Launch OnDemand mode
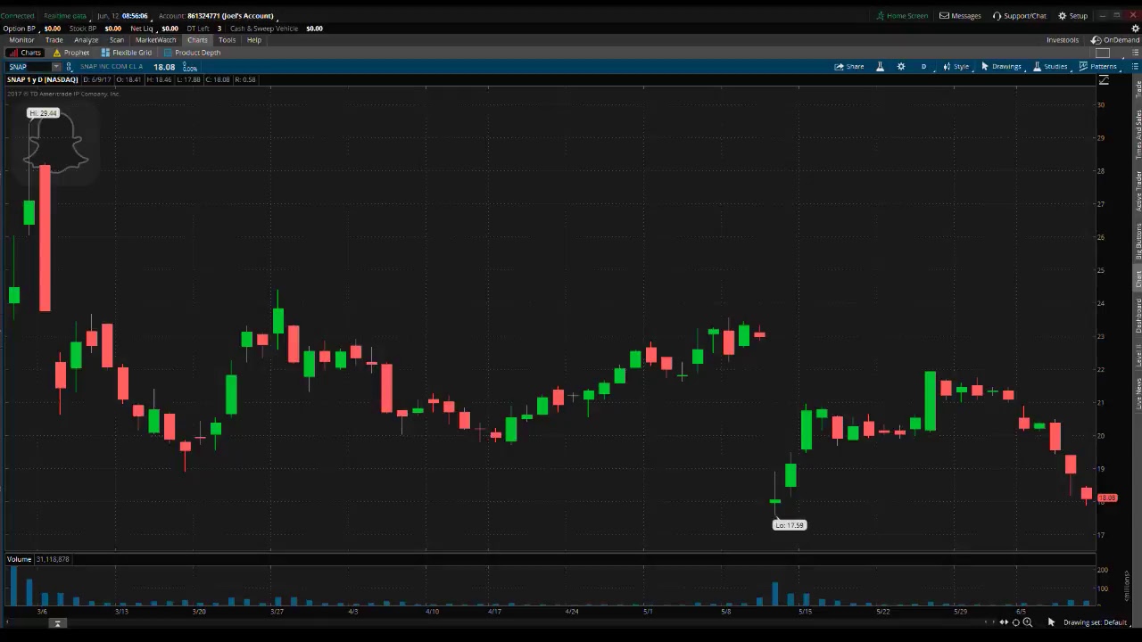This screenshot has width=1142, height=642. pyautogui.click(x=1115, y=40)
